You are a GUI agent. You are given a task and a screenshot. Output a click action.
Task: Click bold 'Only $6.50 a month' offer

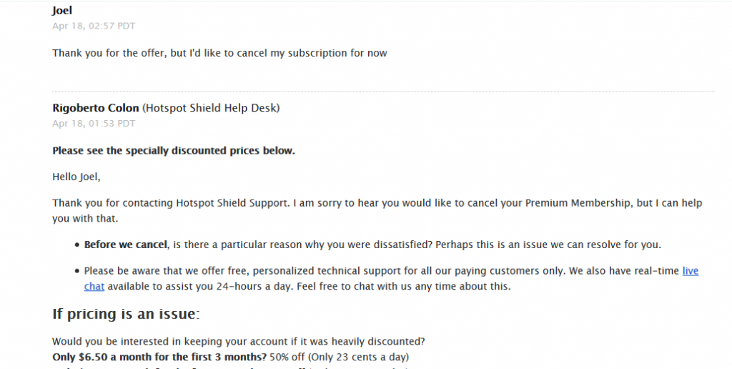(x=159, y=358)
